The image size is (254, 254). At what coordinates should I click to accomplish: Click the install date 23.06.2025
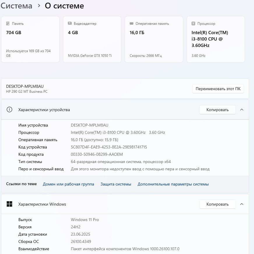80,234
